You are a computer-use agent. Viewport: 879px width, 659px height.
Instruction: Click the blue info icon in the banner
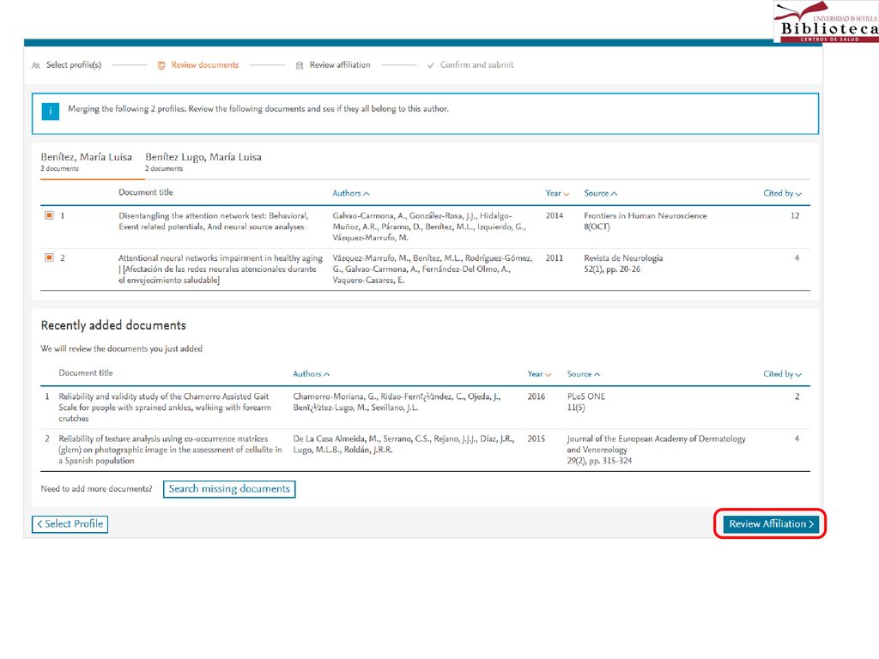(51, 111)
